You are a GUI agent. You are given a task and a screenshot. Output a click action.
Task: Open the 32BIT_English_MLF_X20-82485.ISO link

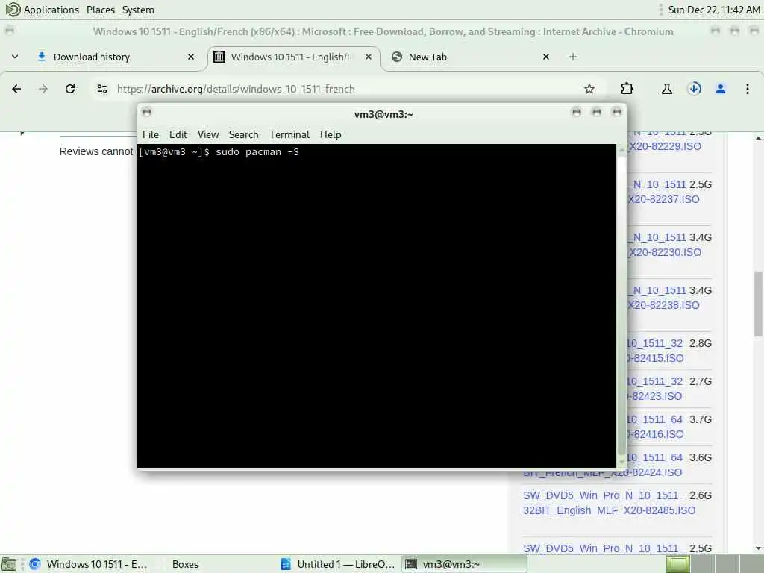point(609,510)
